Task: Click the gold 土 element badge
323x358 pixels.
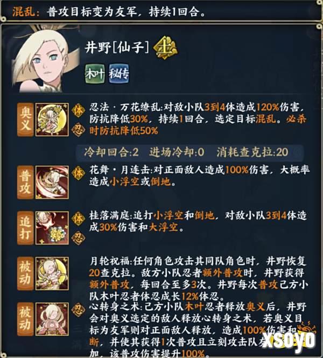Action: [x=165, y=49]
